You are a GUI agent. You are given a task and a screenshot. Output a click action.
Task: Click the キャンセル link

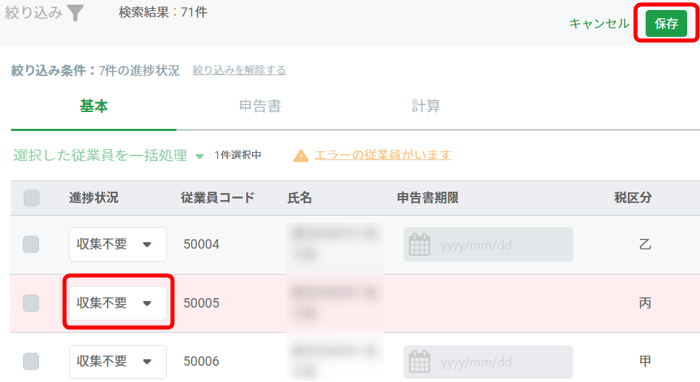(599, 24)
